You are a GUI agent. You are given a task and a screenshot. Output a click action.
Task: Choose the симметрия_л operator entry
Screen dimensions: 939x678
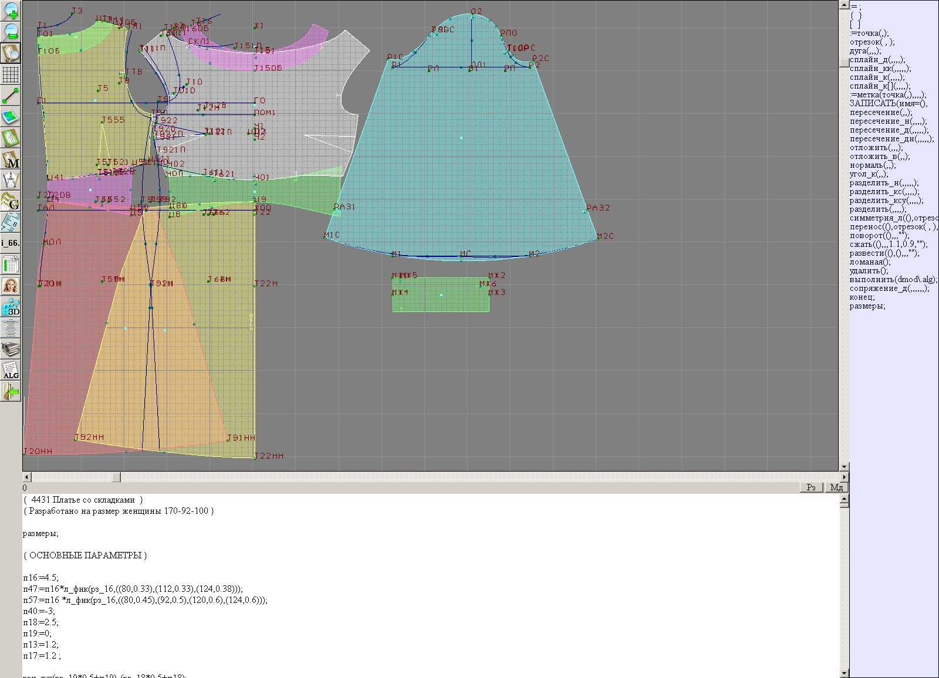click(892, 218)
